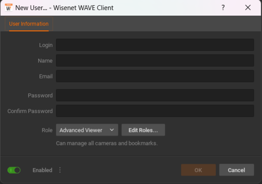262x184 pixels.
Task: Toggle the Enabled user switch off
Action: pyautogui.click(x=14, y=170)
